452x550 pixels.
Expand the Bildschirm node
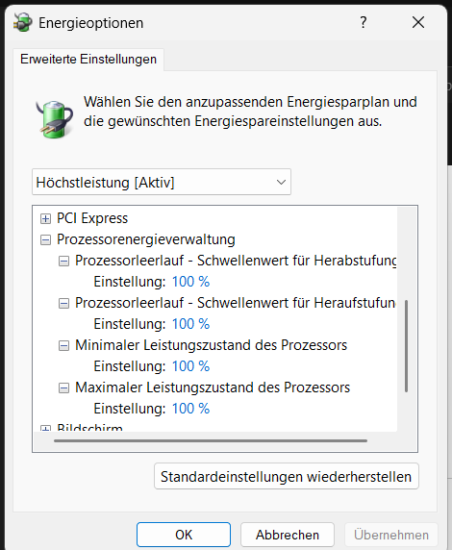[x=45, y=429]
